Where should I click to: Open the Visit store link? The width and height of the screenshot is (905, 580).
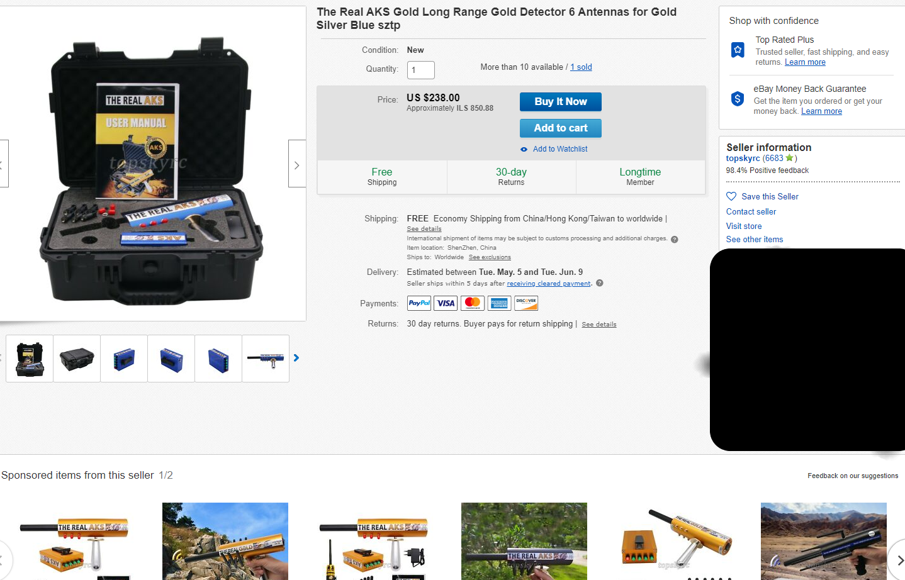click(744, 226)
